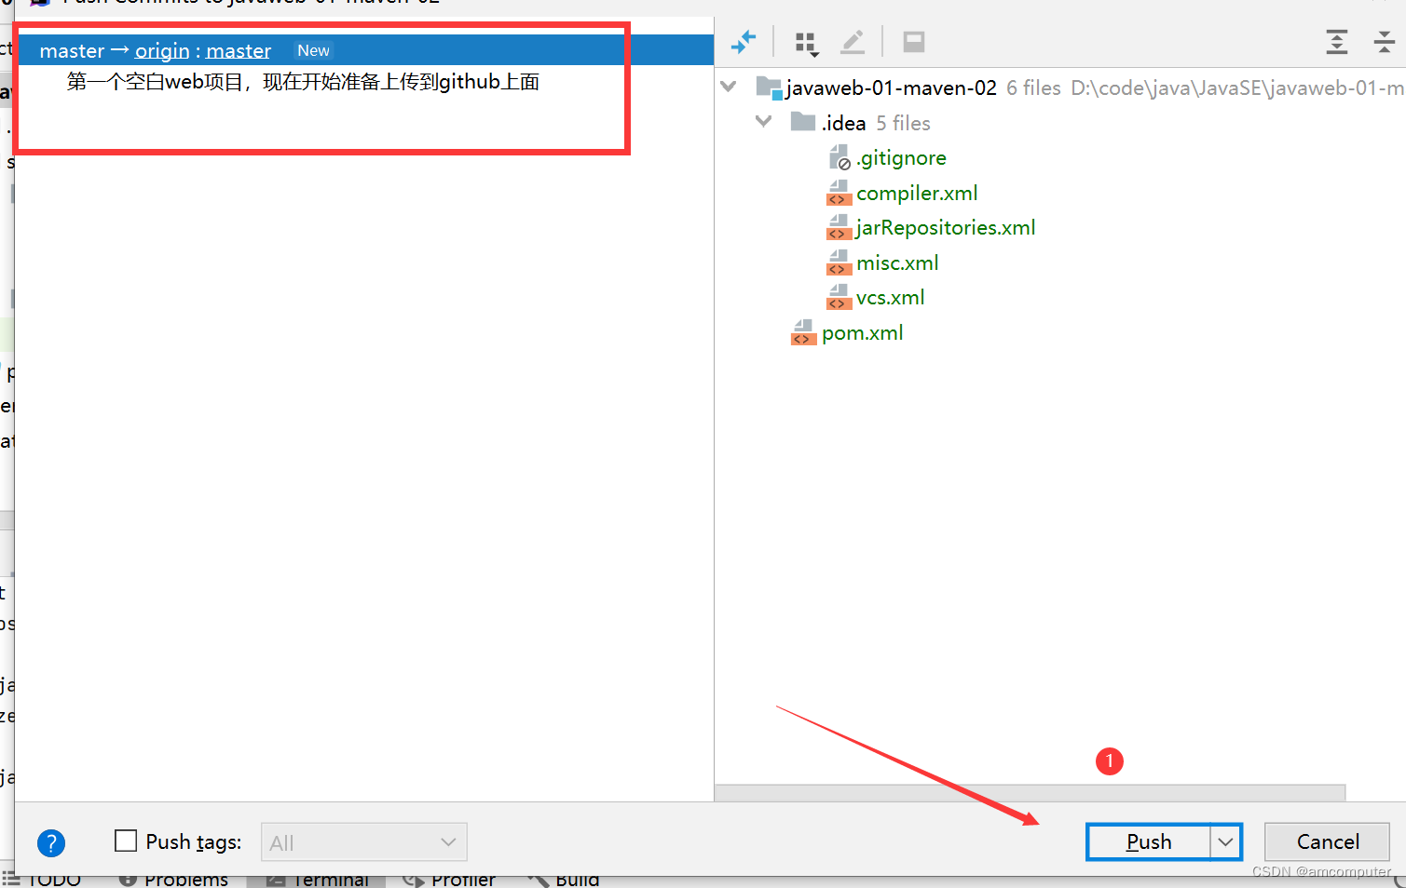The height and width of the screenshot is (888, 1406).
Task: Click the Push button
Action: tap(1149, 842)
